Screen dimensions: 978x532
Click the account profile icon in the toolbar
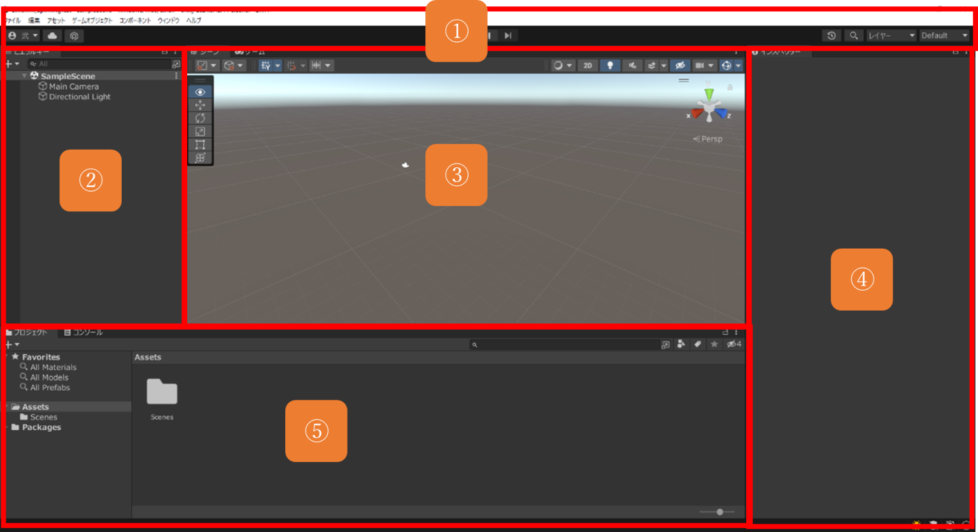[x=12, y=35]
